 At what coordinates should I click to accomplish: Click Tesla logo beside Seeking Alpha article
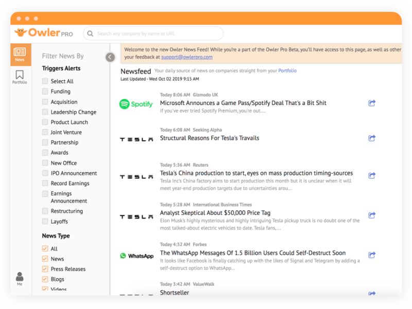point(136,140)
